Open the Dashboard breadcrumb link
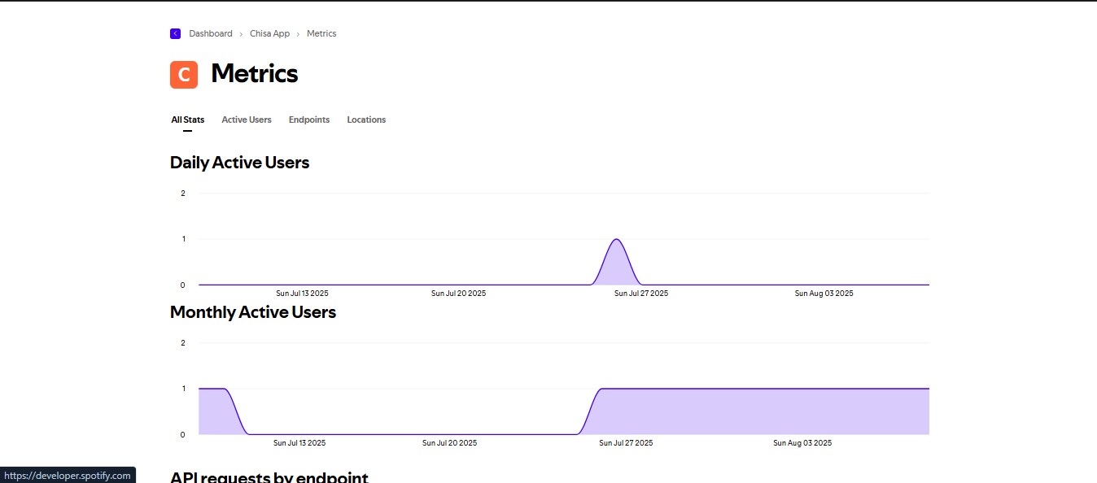The height and width of the screenshot is (483, 1097). point(210,33)
